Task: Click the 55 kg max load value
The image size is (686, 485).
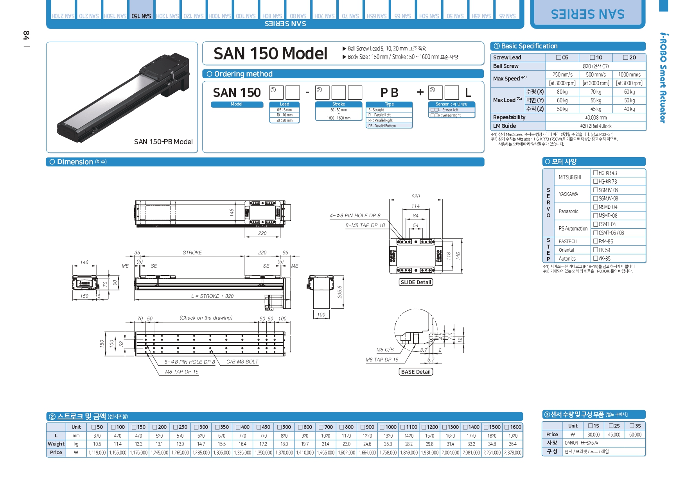Action: tap(596, 100)
